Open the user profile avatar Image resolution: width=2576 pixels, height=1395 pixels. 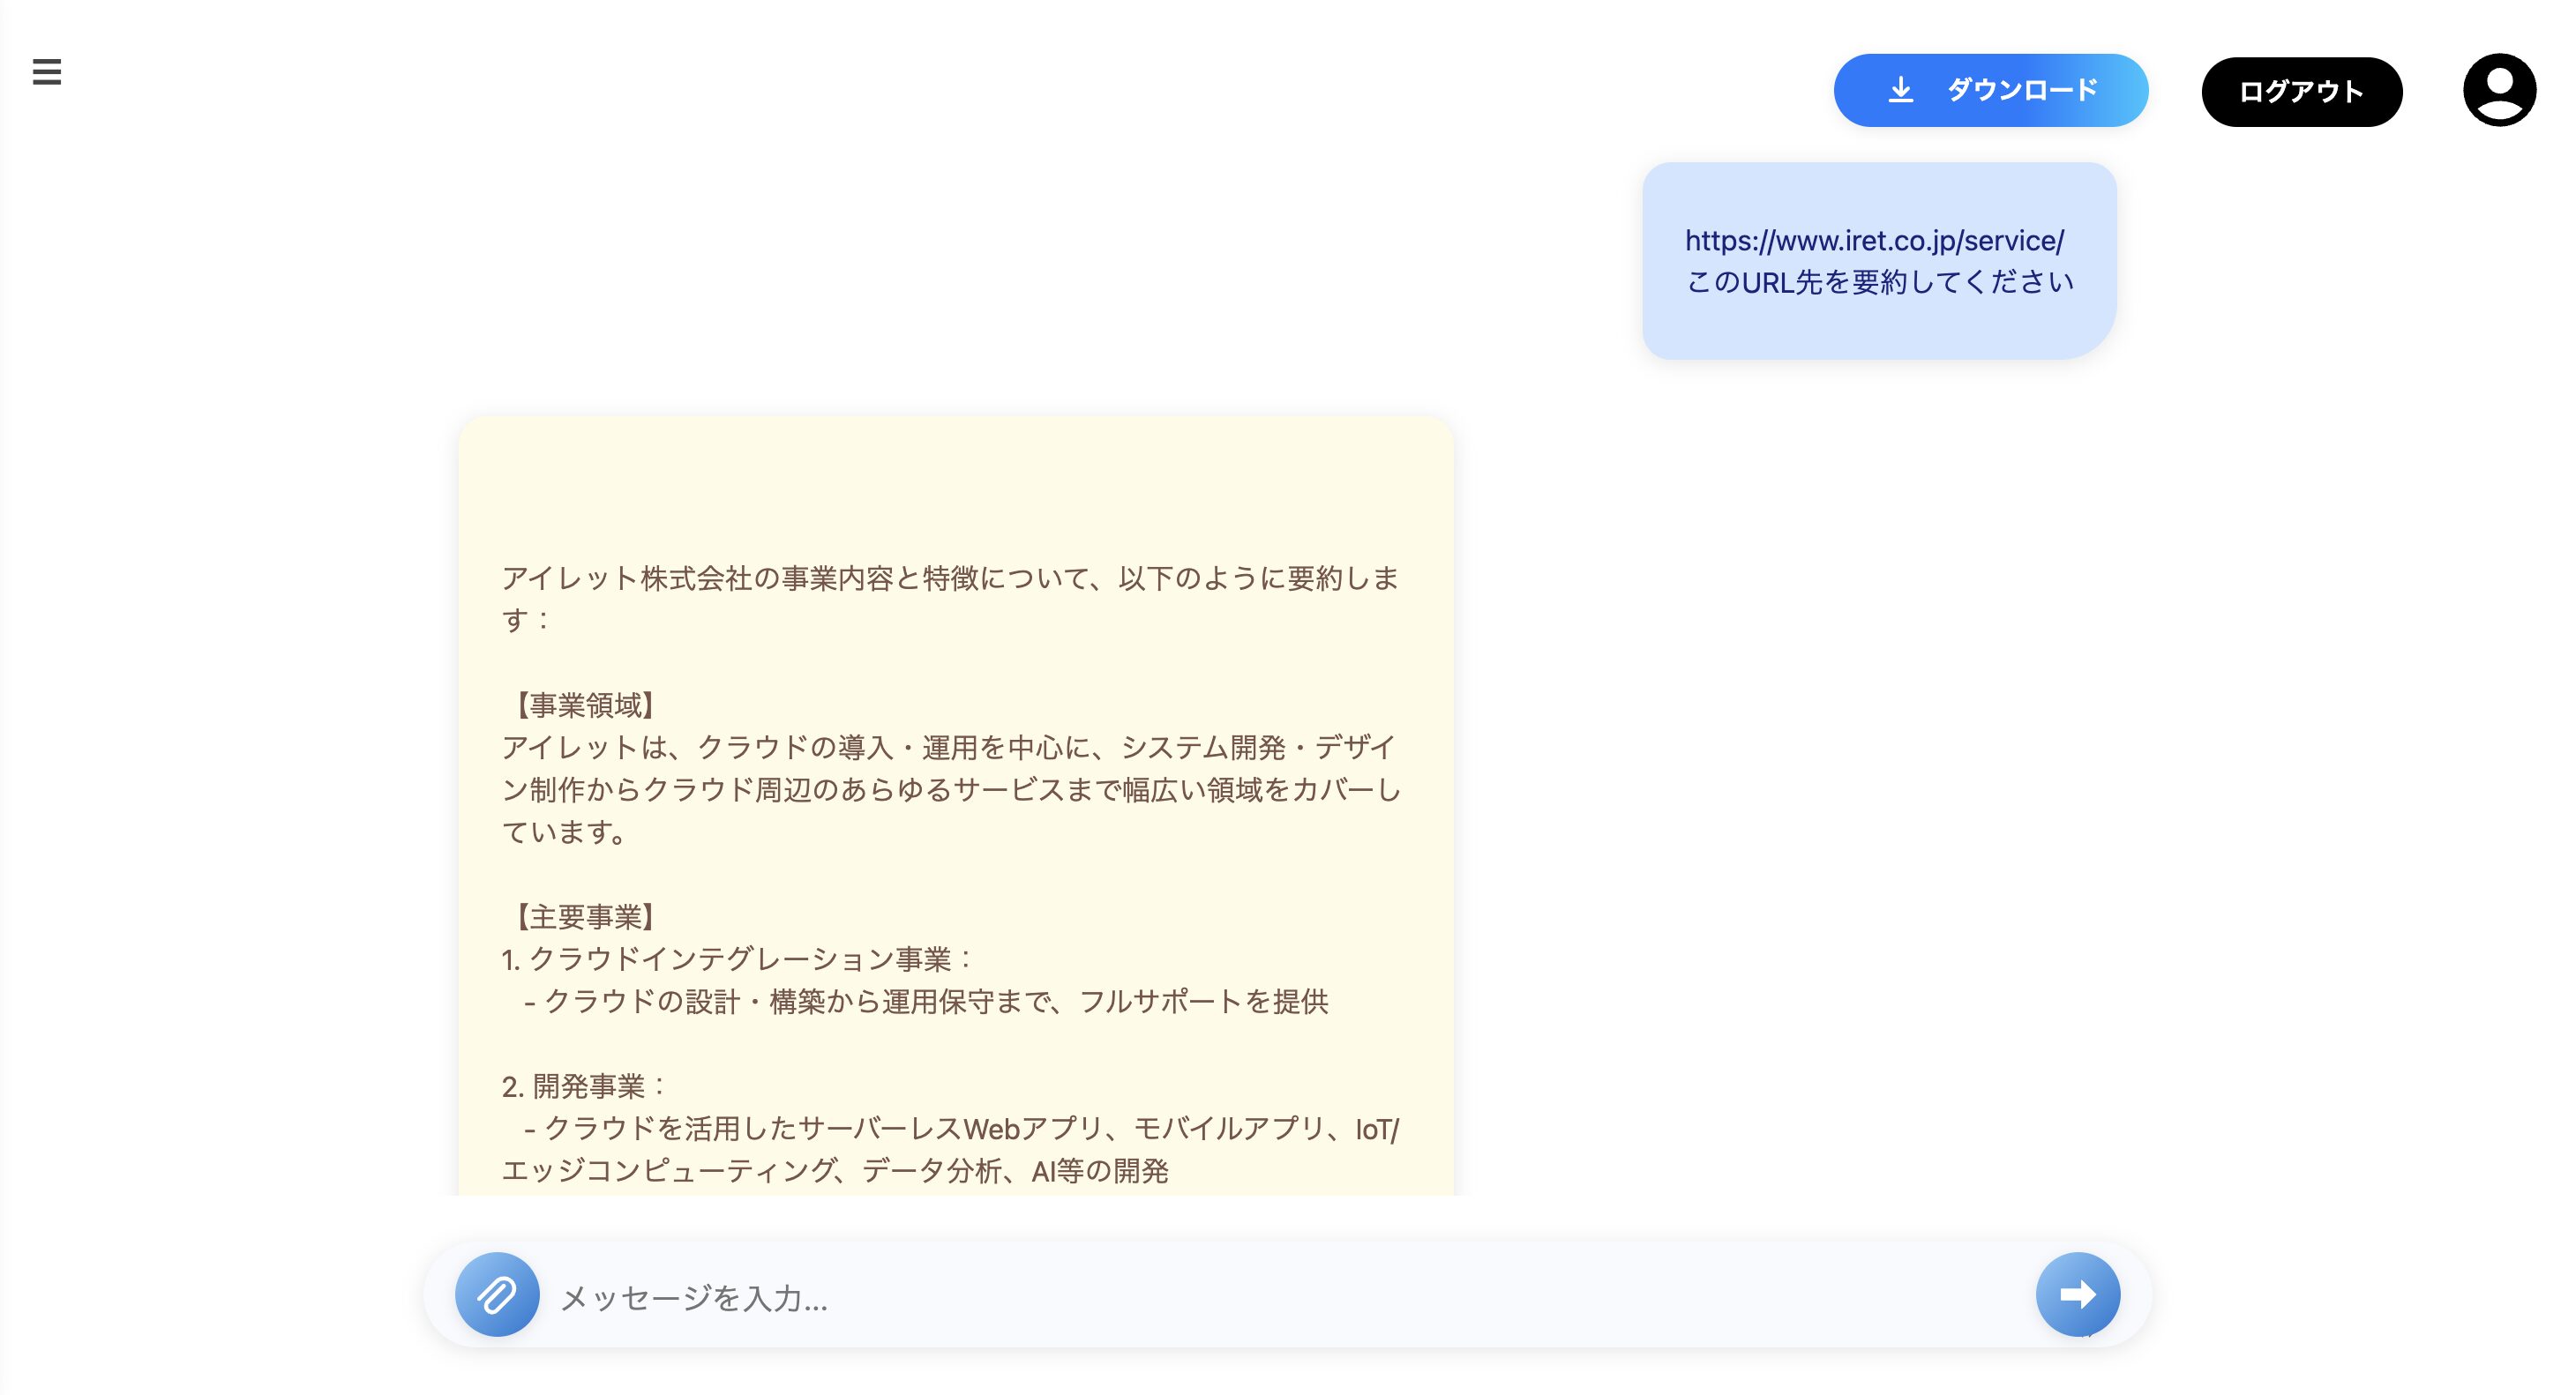pyautogui.click(x=2498, y=90)
